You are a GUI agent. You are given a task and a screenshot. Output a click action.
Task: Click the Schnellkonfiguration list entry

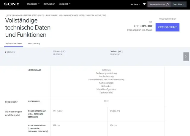[x=106, y=89]
